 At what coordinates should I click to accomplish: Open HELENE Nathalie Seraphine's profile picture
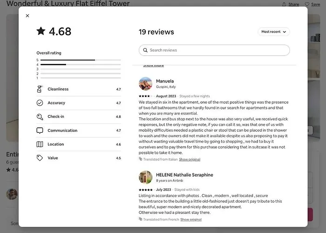(x=145, y=177)
